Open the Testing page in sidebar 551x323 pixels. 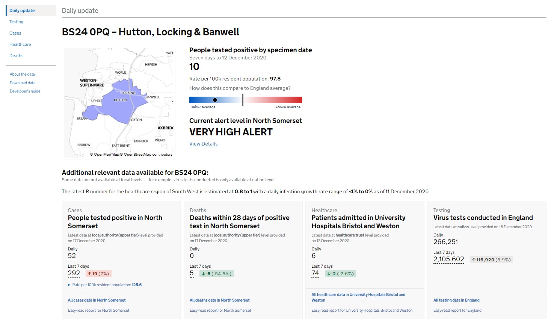17,22
